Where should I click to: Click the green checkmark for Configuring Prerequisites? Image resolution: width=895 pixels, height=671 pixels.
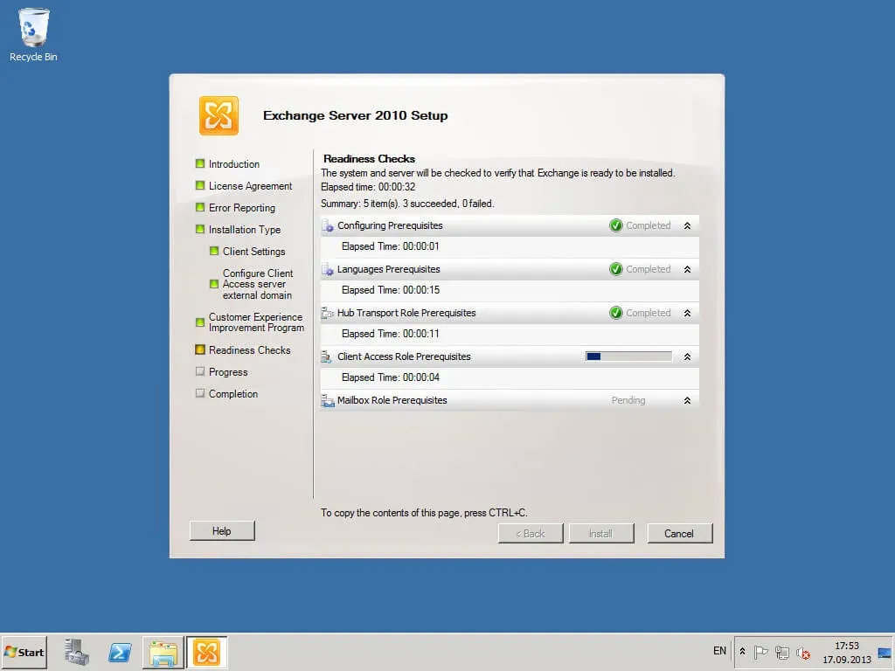click(616, 225)
